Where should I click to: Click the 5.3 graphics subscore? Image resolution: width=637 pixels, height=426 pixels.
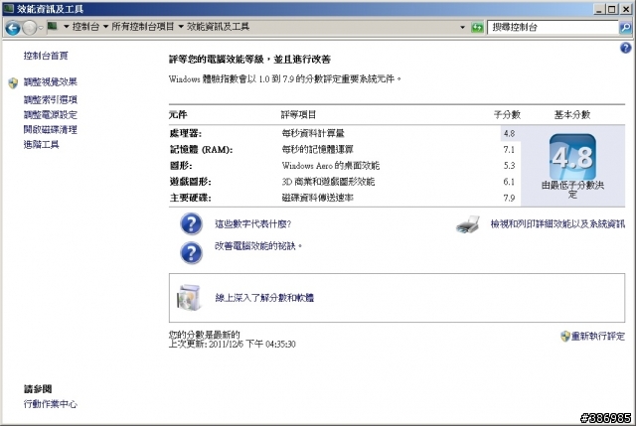(509, 165)
